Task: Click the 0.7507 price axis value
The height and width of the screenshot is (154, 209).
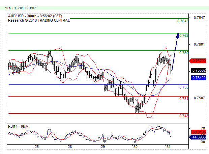Action: 199,98
